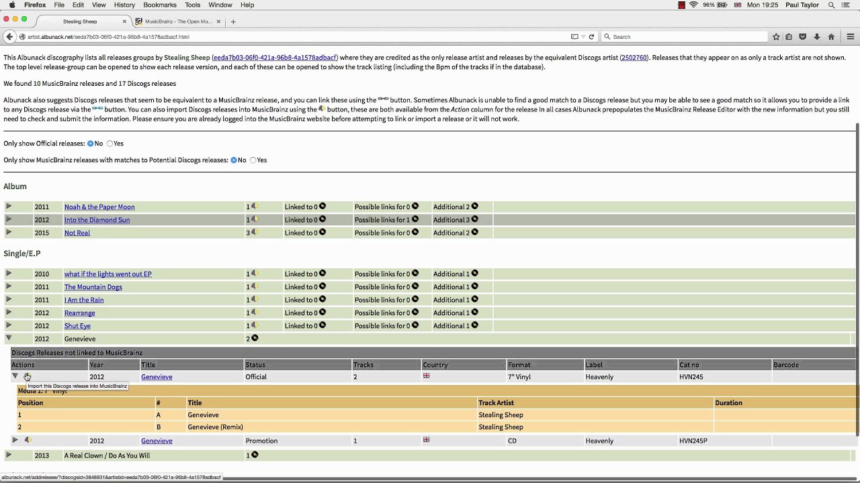
Task: Import the Official Genevieve 7" Vinyl release into MusicBrainz
Action: (28, 376)
